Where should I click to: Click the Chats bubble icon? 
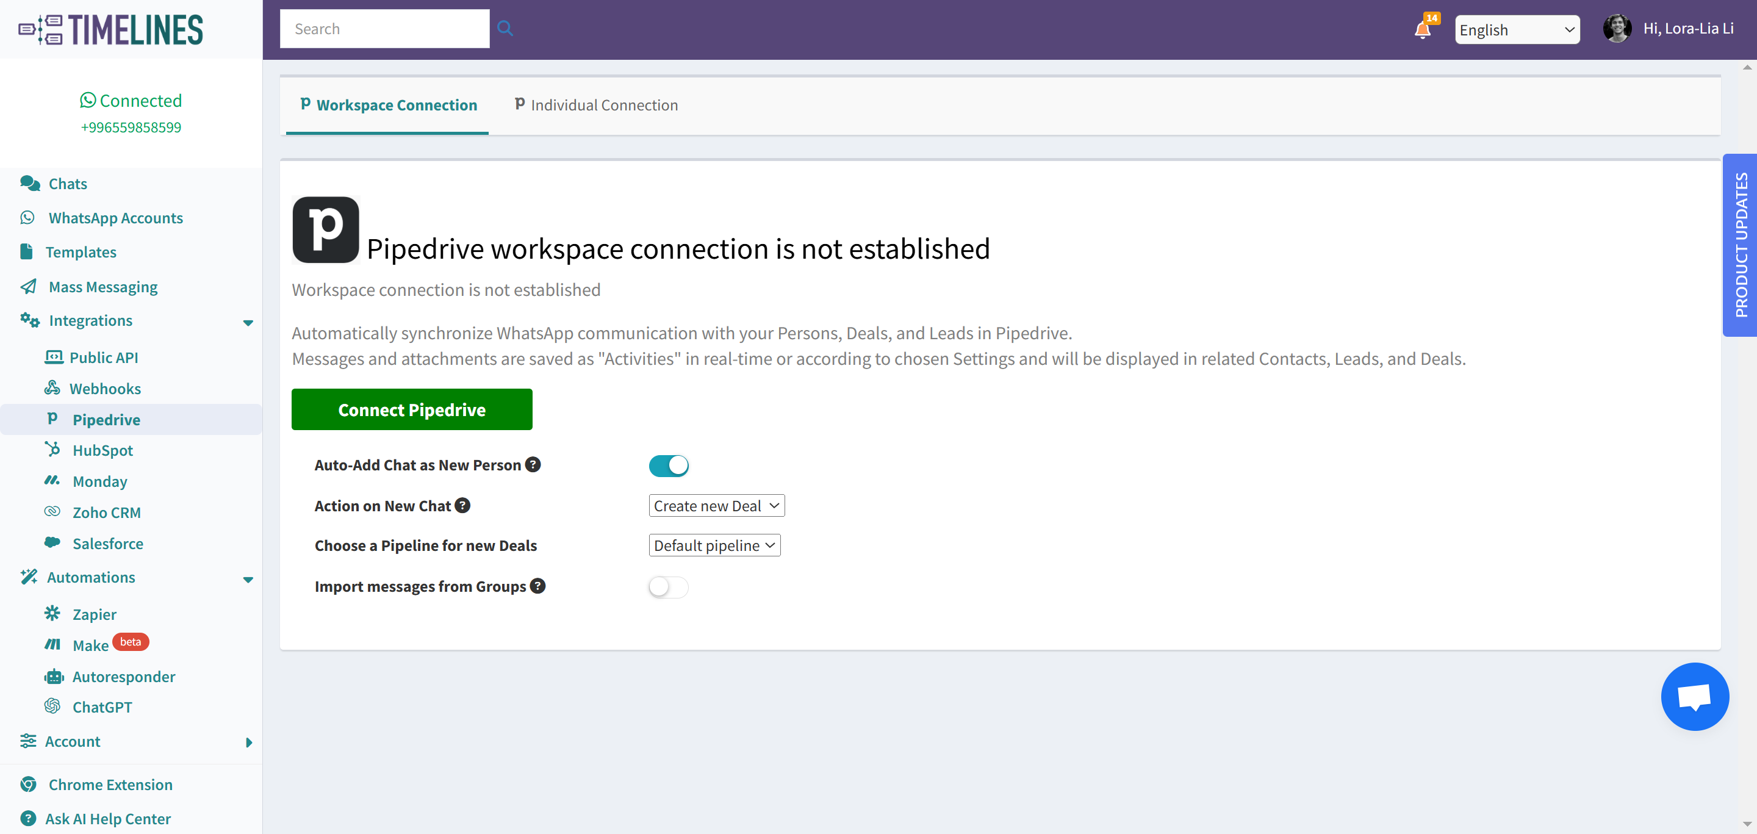click(x=30, y=184)
